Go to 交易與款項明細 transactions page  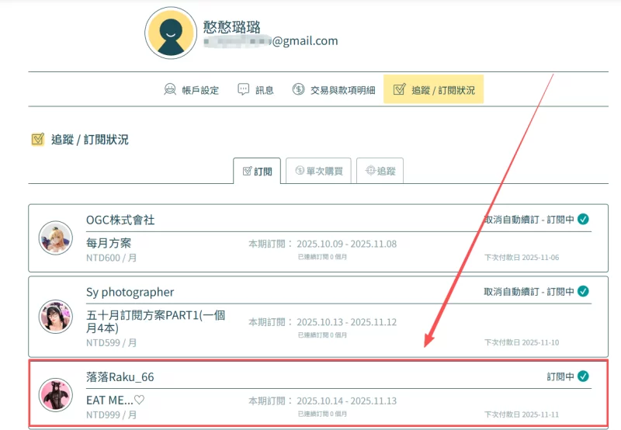point(334,90)
